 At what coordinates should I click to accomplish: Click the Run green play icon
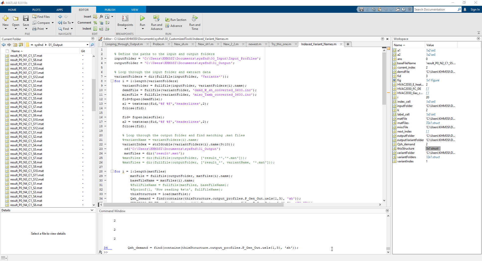click(x=142, y=18)
